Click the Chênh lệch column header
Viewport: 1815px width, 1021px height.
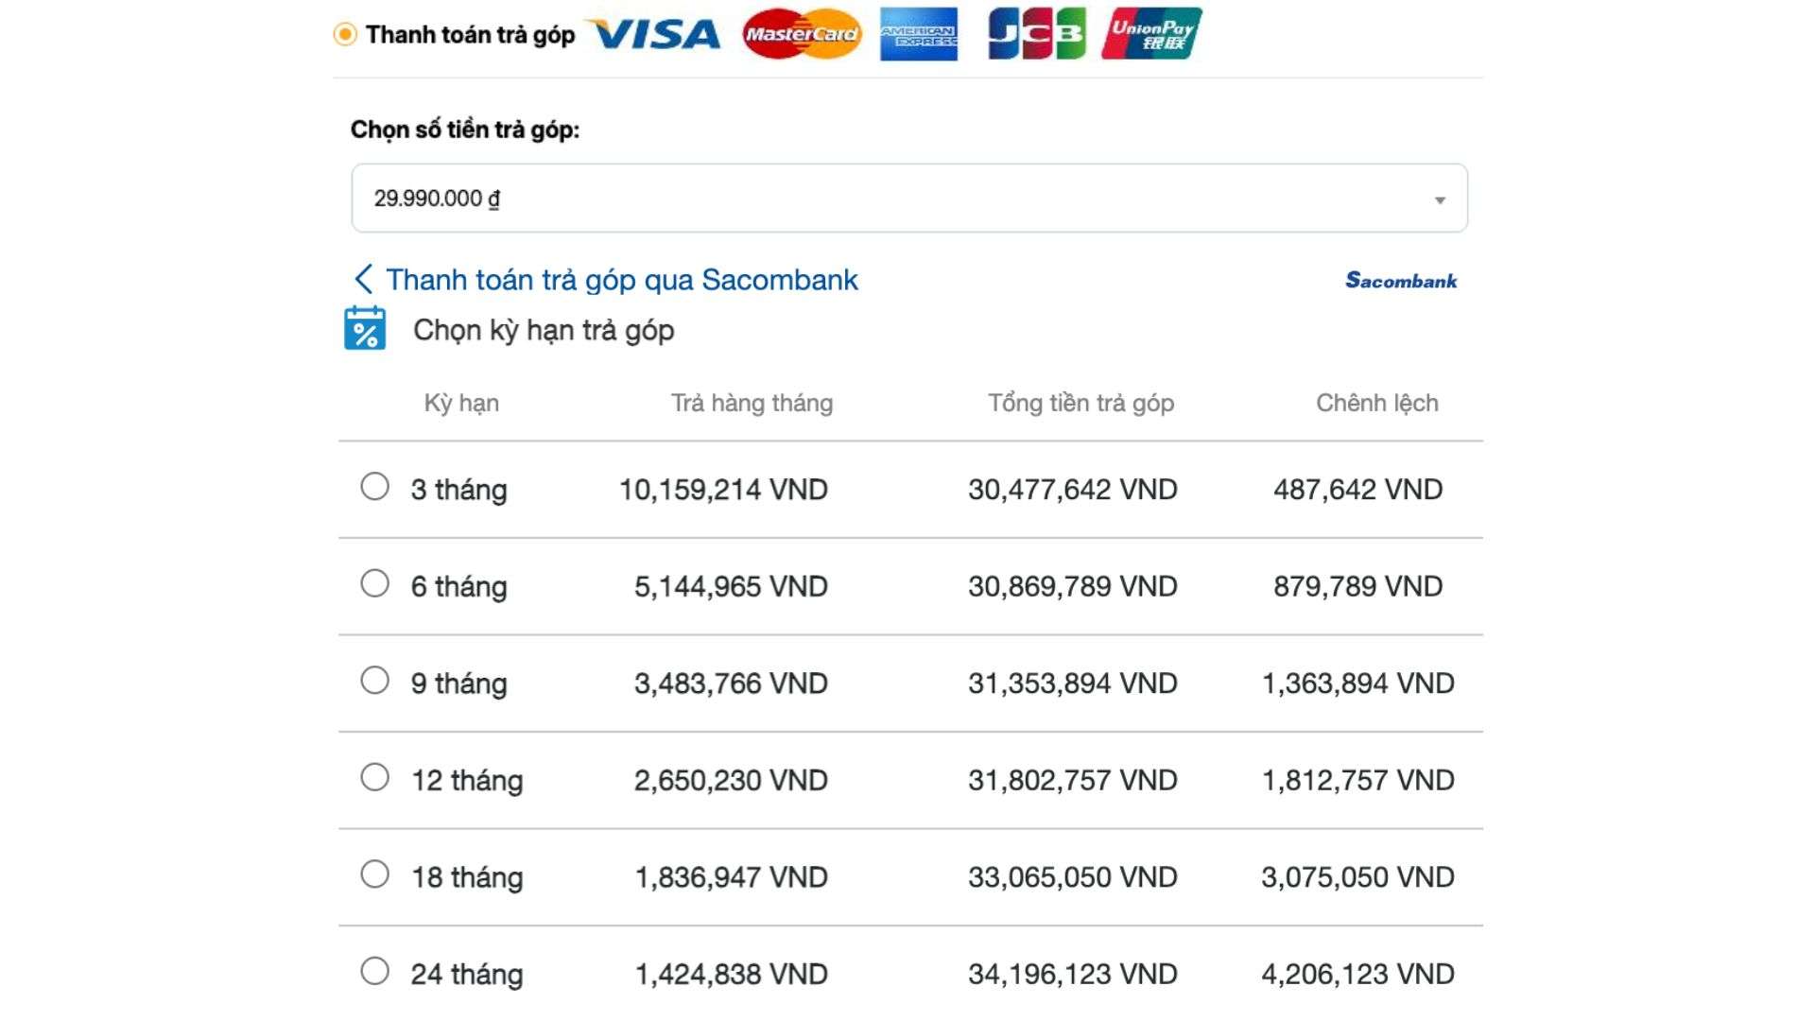point(1376,404)
